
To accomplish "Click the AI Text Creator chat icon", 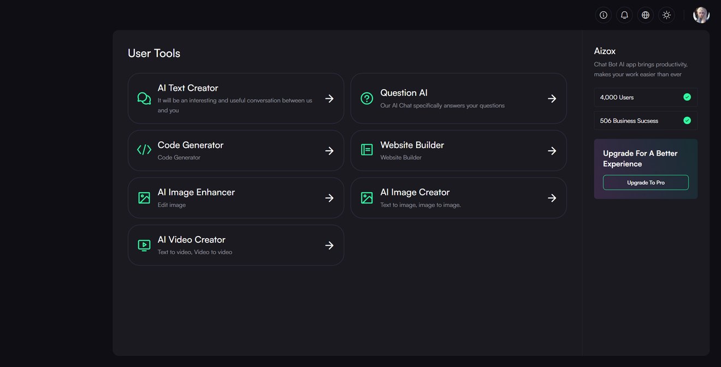I will (x=144, y=98).
